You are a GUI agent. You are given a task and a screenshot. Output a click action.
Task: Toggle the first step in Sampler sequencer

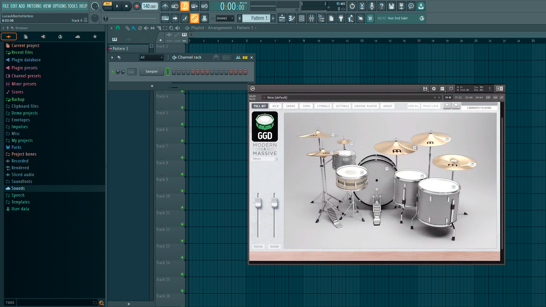174,72
